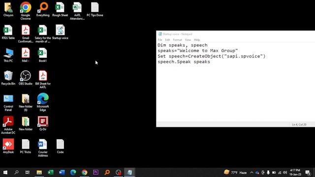The height and width of the screenshot is (177, 315).
Task: Place cursor after 'speech.Speak speaks' in Notepad
Action: click(211, 61)
